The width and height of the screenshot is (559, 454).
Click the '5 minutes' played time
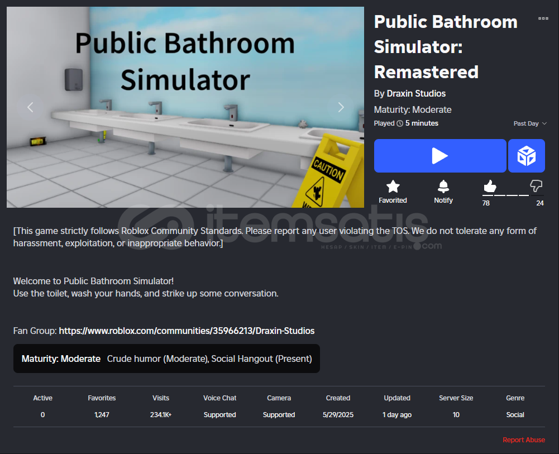click(x=422, y=123)
